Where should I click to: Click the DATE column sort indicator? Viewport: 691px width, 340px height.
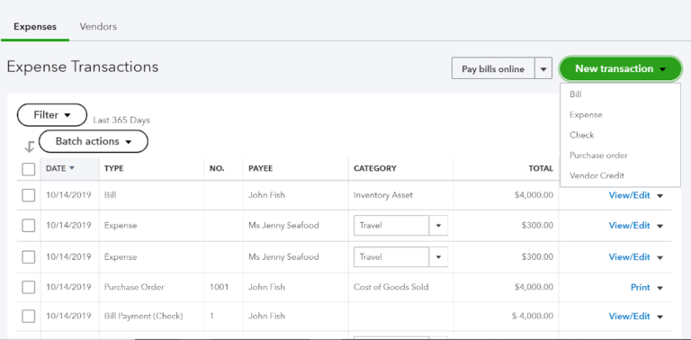[x=72, y=168]
